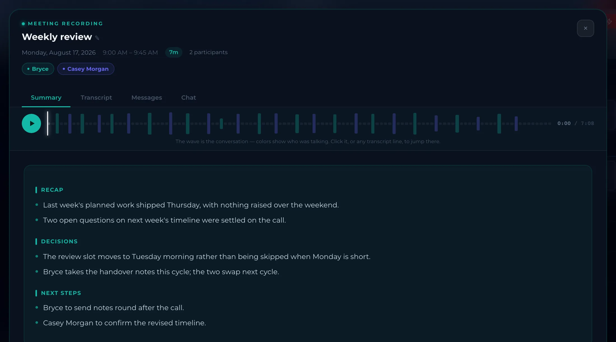Click the pencil icon beside Weekly review
This screenshot has height=342, width=616.
coord(97,38)
